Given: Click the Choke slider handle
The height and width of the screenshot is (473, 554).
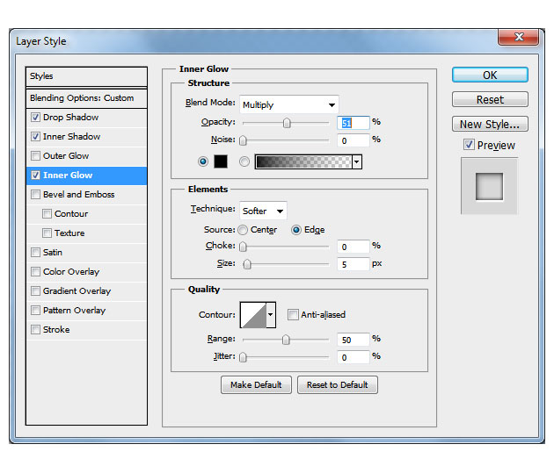Looking at the screenshot, I should 243,247.
